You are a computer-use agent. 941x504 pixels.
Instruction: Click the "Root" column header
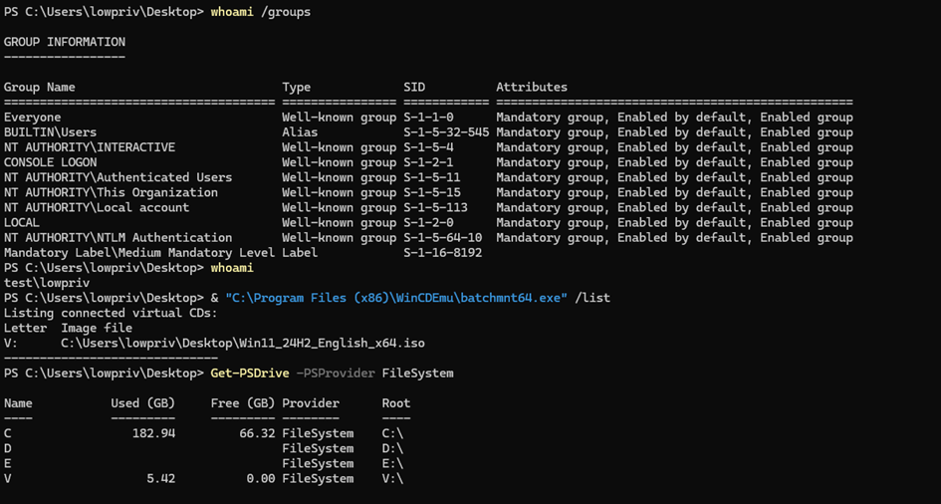[396, 403]
